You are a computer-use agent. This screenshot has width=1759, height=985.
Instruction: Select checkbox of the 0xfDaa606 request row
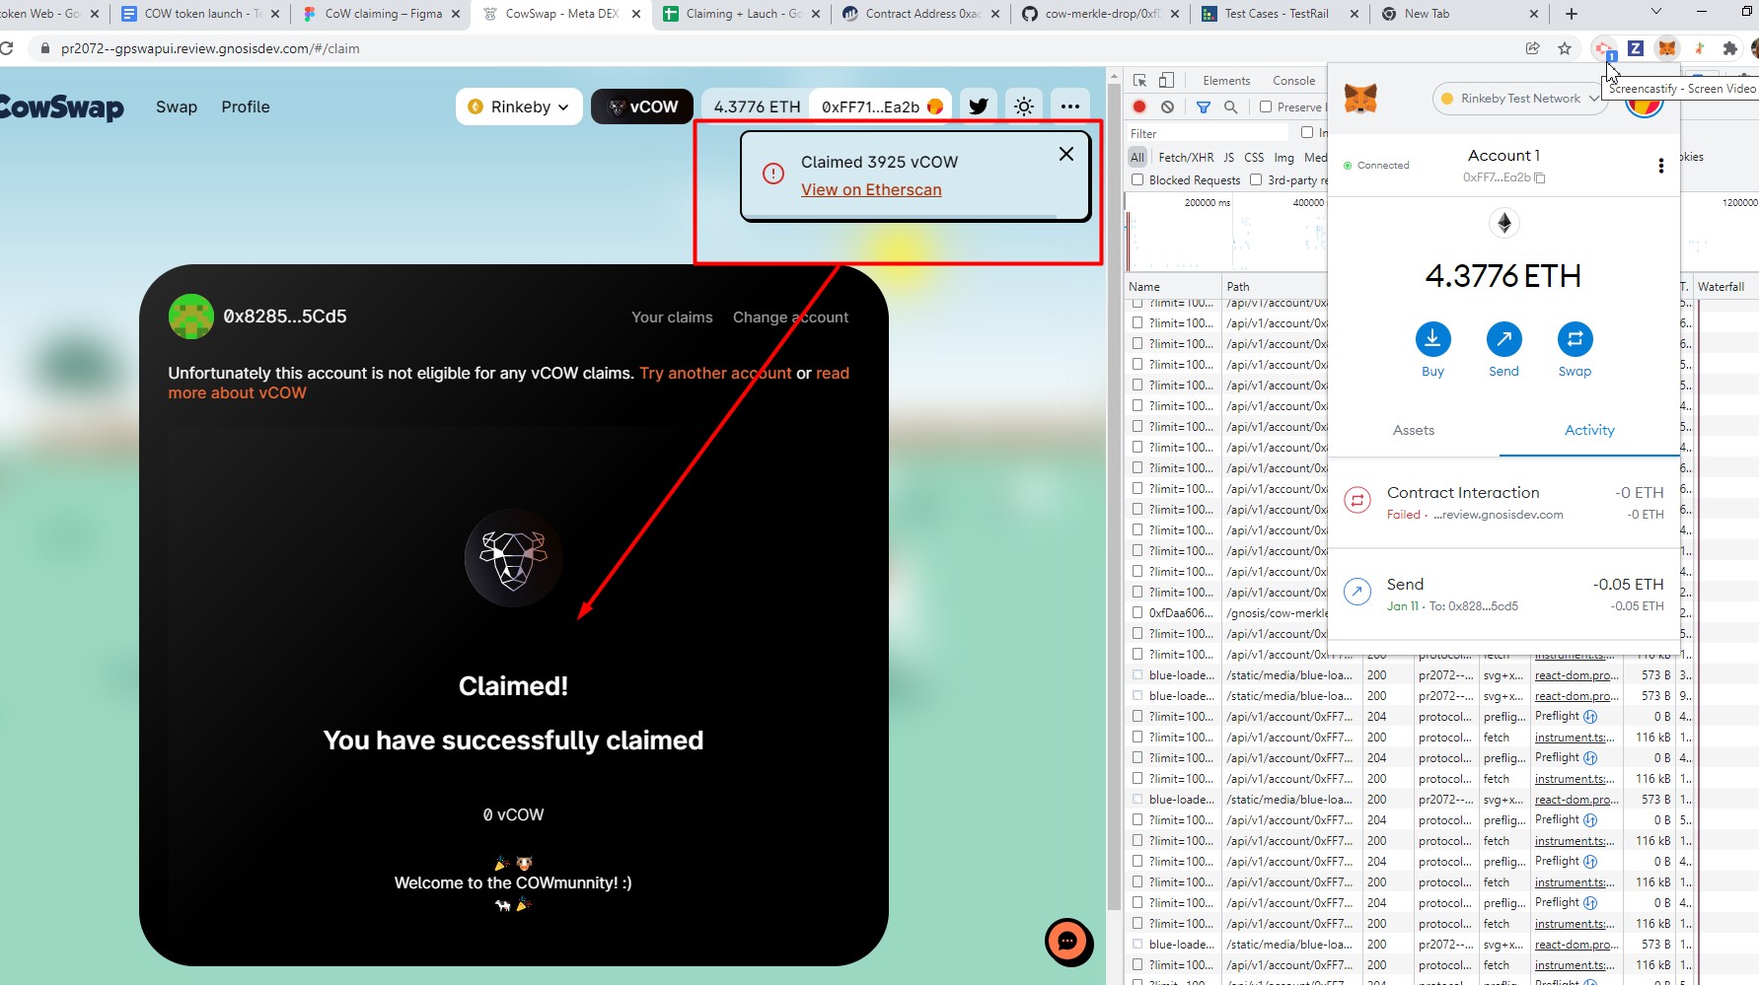(1137, 612)
